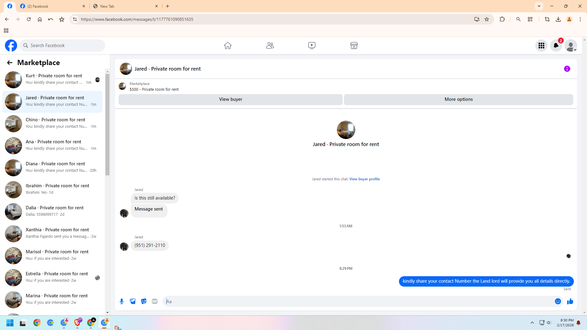Click the voice clip microphone icon
The image size is (587, 330).
pos(122,301)
